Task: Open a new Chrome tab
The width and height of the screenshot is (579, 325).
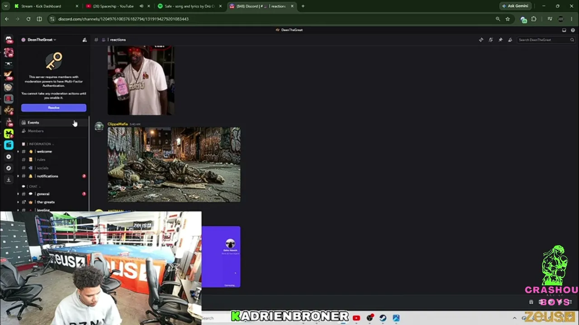Action: click(x=303, y=6)
